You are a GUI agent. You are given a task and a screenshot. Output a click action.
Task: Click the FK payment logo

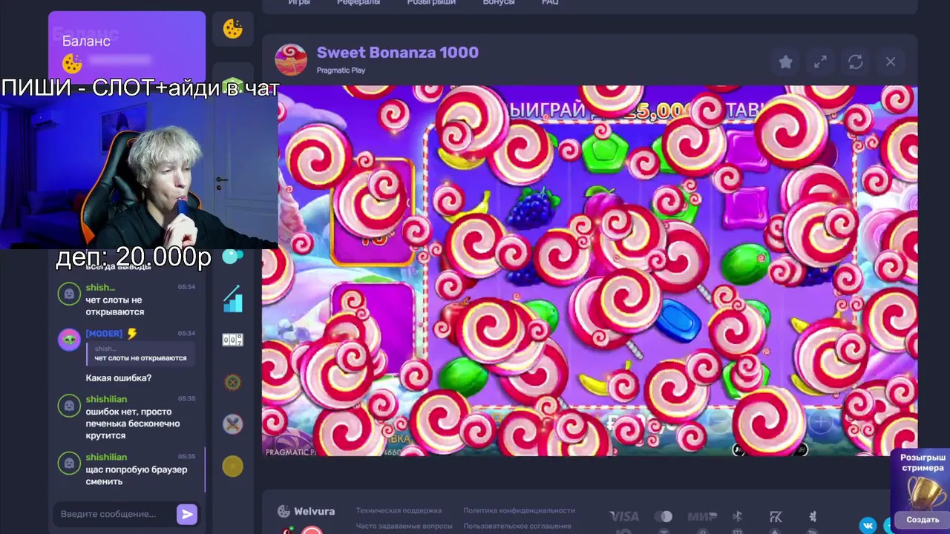[x=776, y=517]
